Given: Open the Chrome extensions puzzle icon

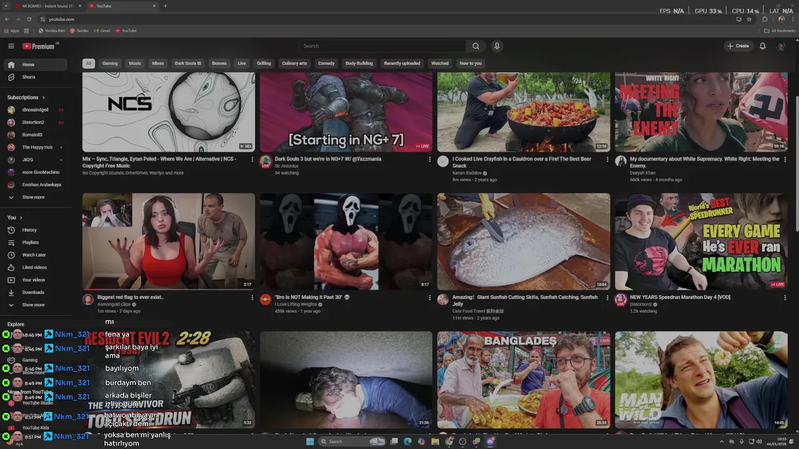Looking at the screenshot, I should pyautogui.click(x=765, y=19).
